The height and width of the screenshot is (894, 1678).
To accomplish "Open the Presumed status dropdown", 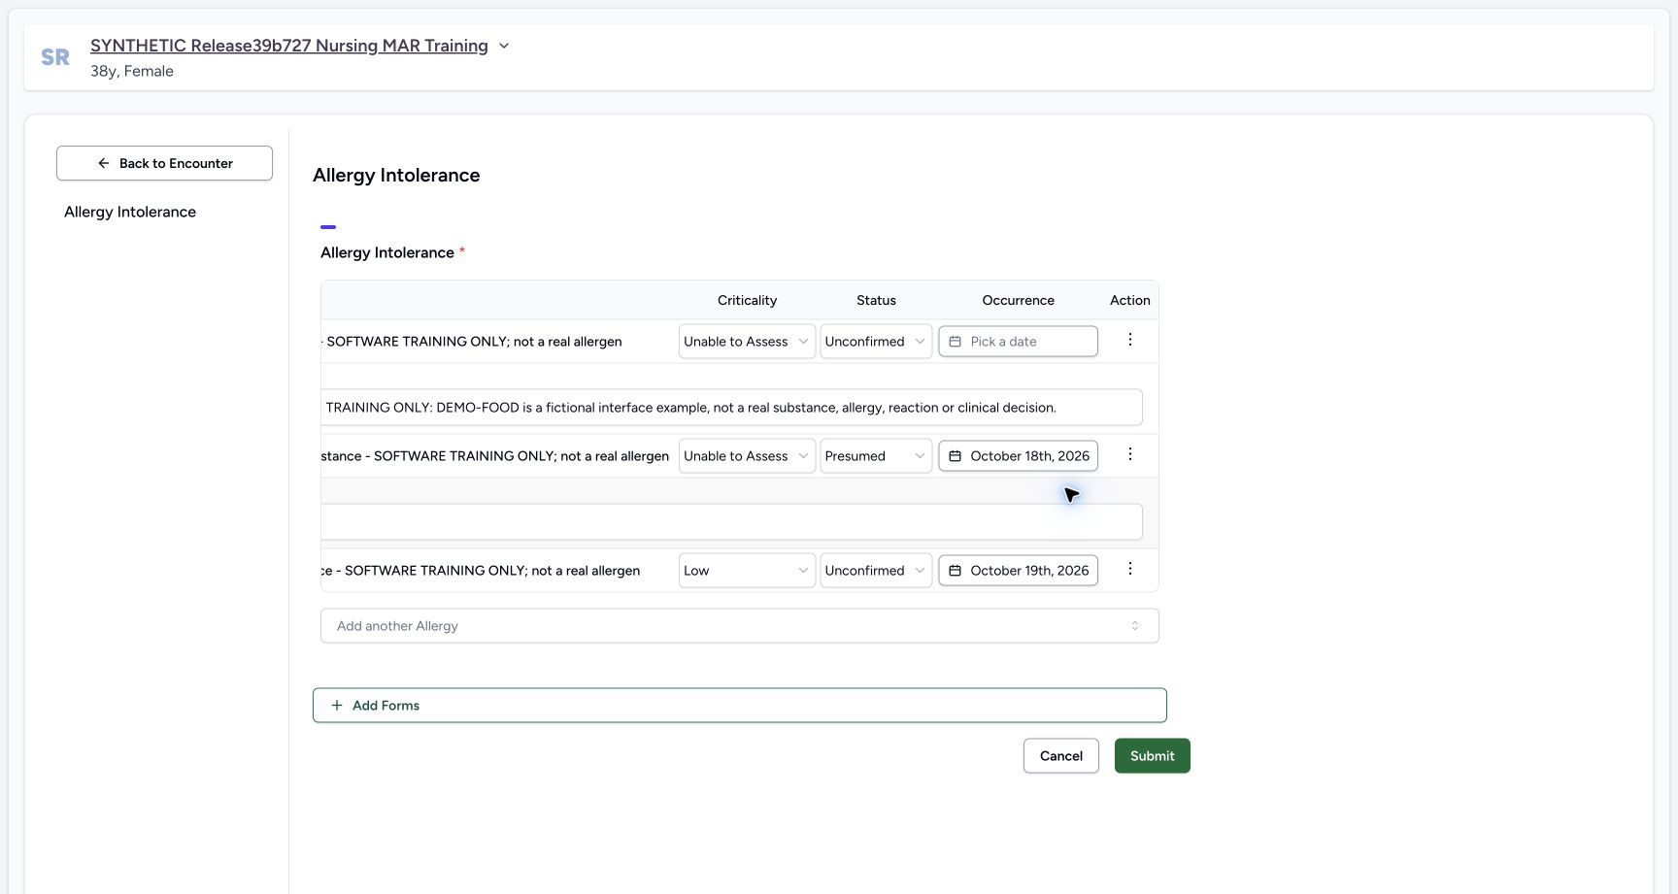I will (876, 456).
